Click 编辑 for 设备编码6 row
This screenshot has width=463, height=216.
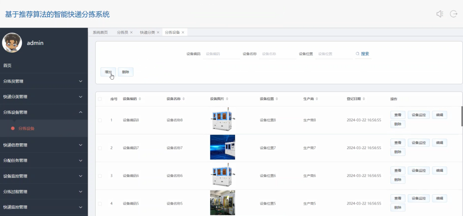point(439,170)
